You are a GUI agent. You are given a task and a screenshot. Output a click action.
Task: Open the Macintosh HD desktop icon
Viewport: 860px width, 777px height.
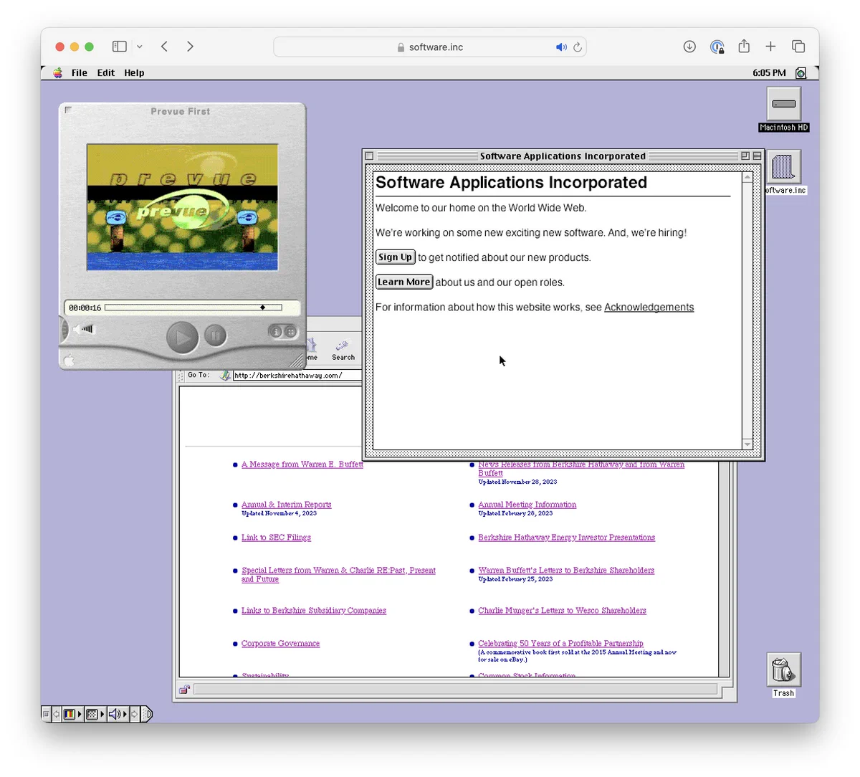pyautogui.click(x=783, y=105)
